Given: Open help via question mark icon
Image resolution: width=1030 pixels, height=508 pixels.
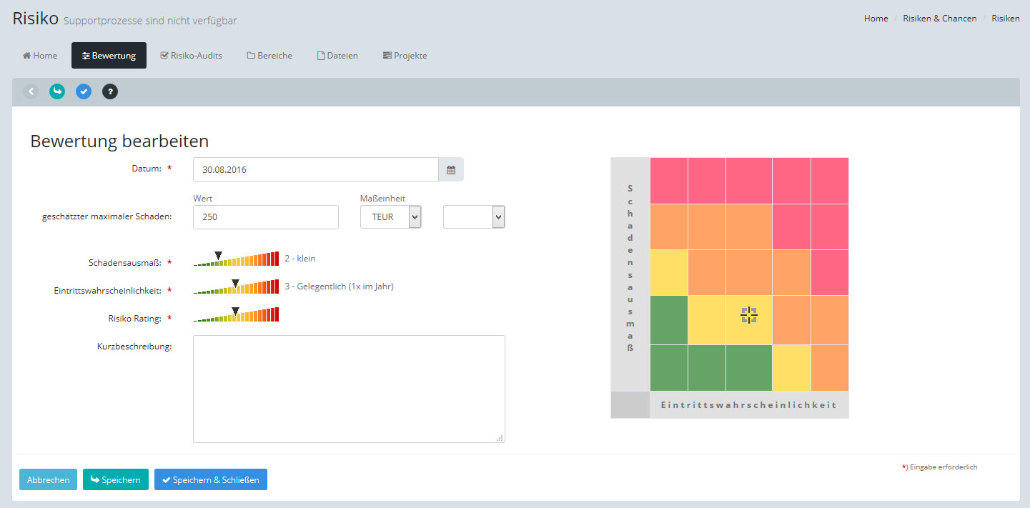Looking at the screenshot, I should (110, 91).
